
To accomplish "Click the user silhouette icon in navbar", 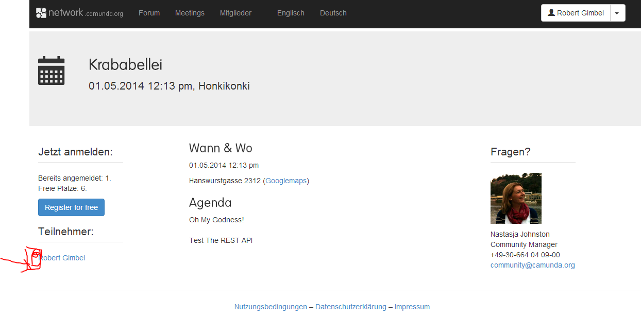I will (x=551, y=13).
